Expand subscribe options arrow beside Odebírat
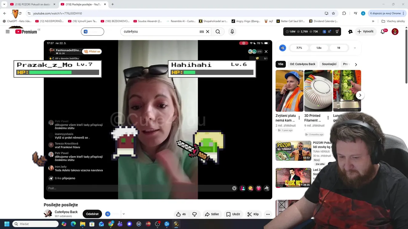The width and height of the screenshot is (408, 229). point(123,214)
